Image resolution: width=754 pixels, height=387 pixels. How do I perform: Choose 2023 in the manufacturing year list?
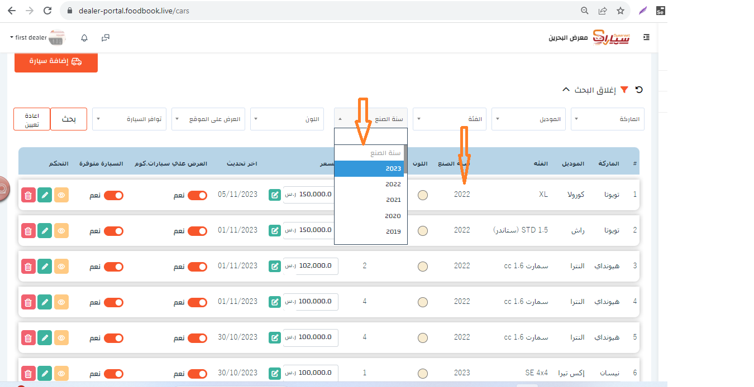tap(370, 168)
